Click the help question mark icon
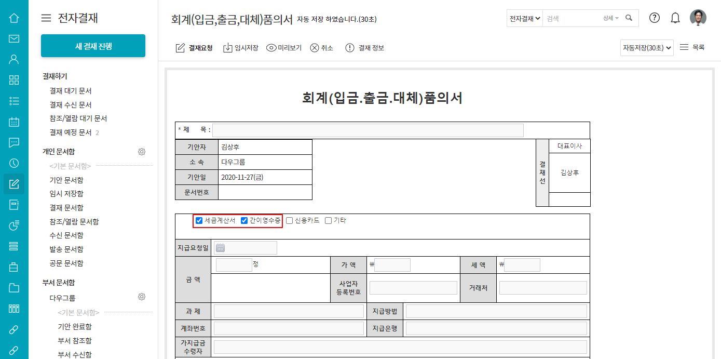This screenshot has width=721, height=359. tap(655, 18)
